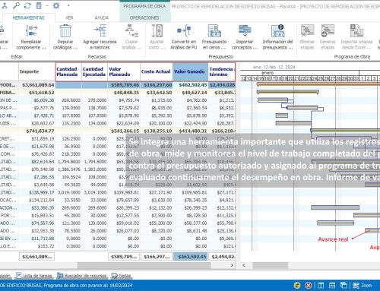The height and width of the screenshot is (291, 380).
Task: Click Agregar recursos a matrices tool
Action: coord(100,37)
